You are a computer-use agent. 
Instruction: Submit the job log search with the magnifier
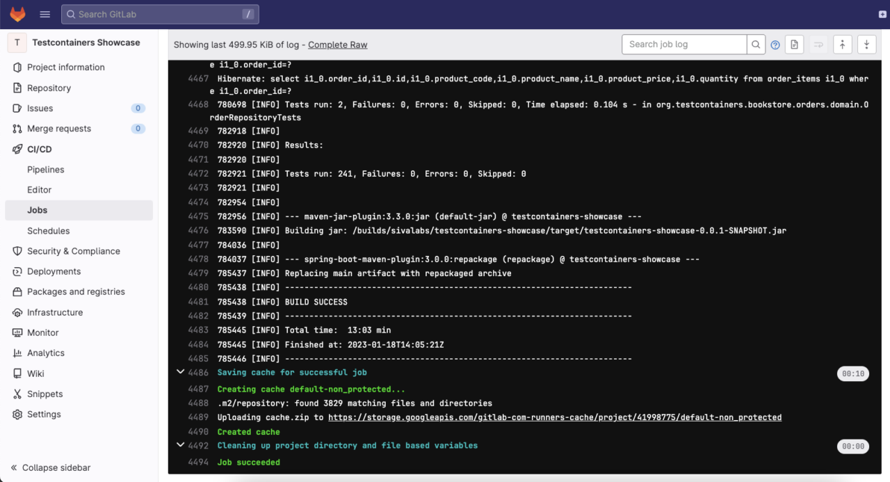756,44
